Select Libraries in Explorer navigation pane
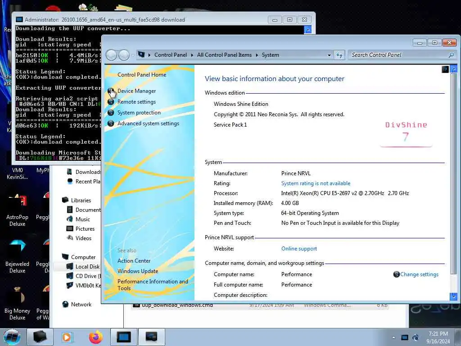Viewport: 461px width, 346px height. point(81,200)
